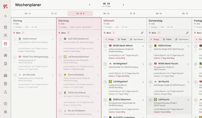Viewport: 202px width, 118px height.
Task: Open the EDEKA Am Plärrer stop
Action: (x=79, y=99)
